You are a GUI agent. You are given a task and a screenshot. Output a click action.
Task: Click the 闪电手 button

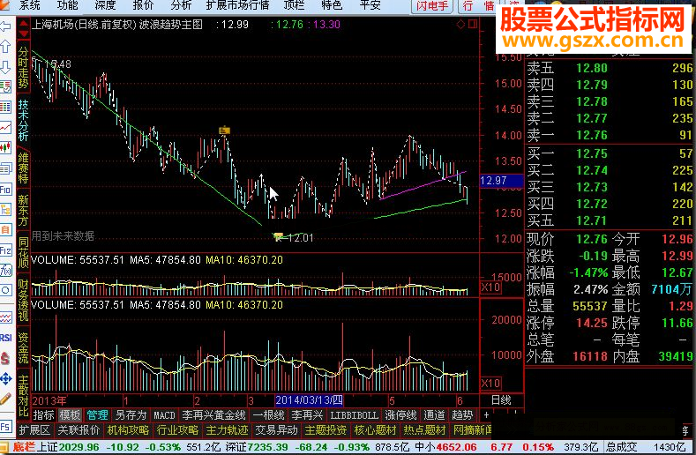coord(432,6)
